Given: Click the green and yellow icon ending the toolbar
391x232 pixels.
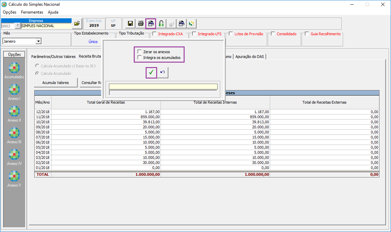Looking at the screenshot, I should coord(191,24).
